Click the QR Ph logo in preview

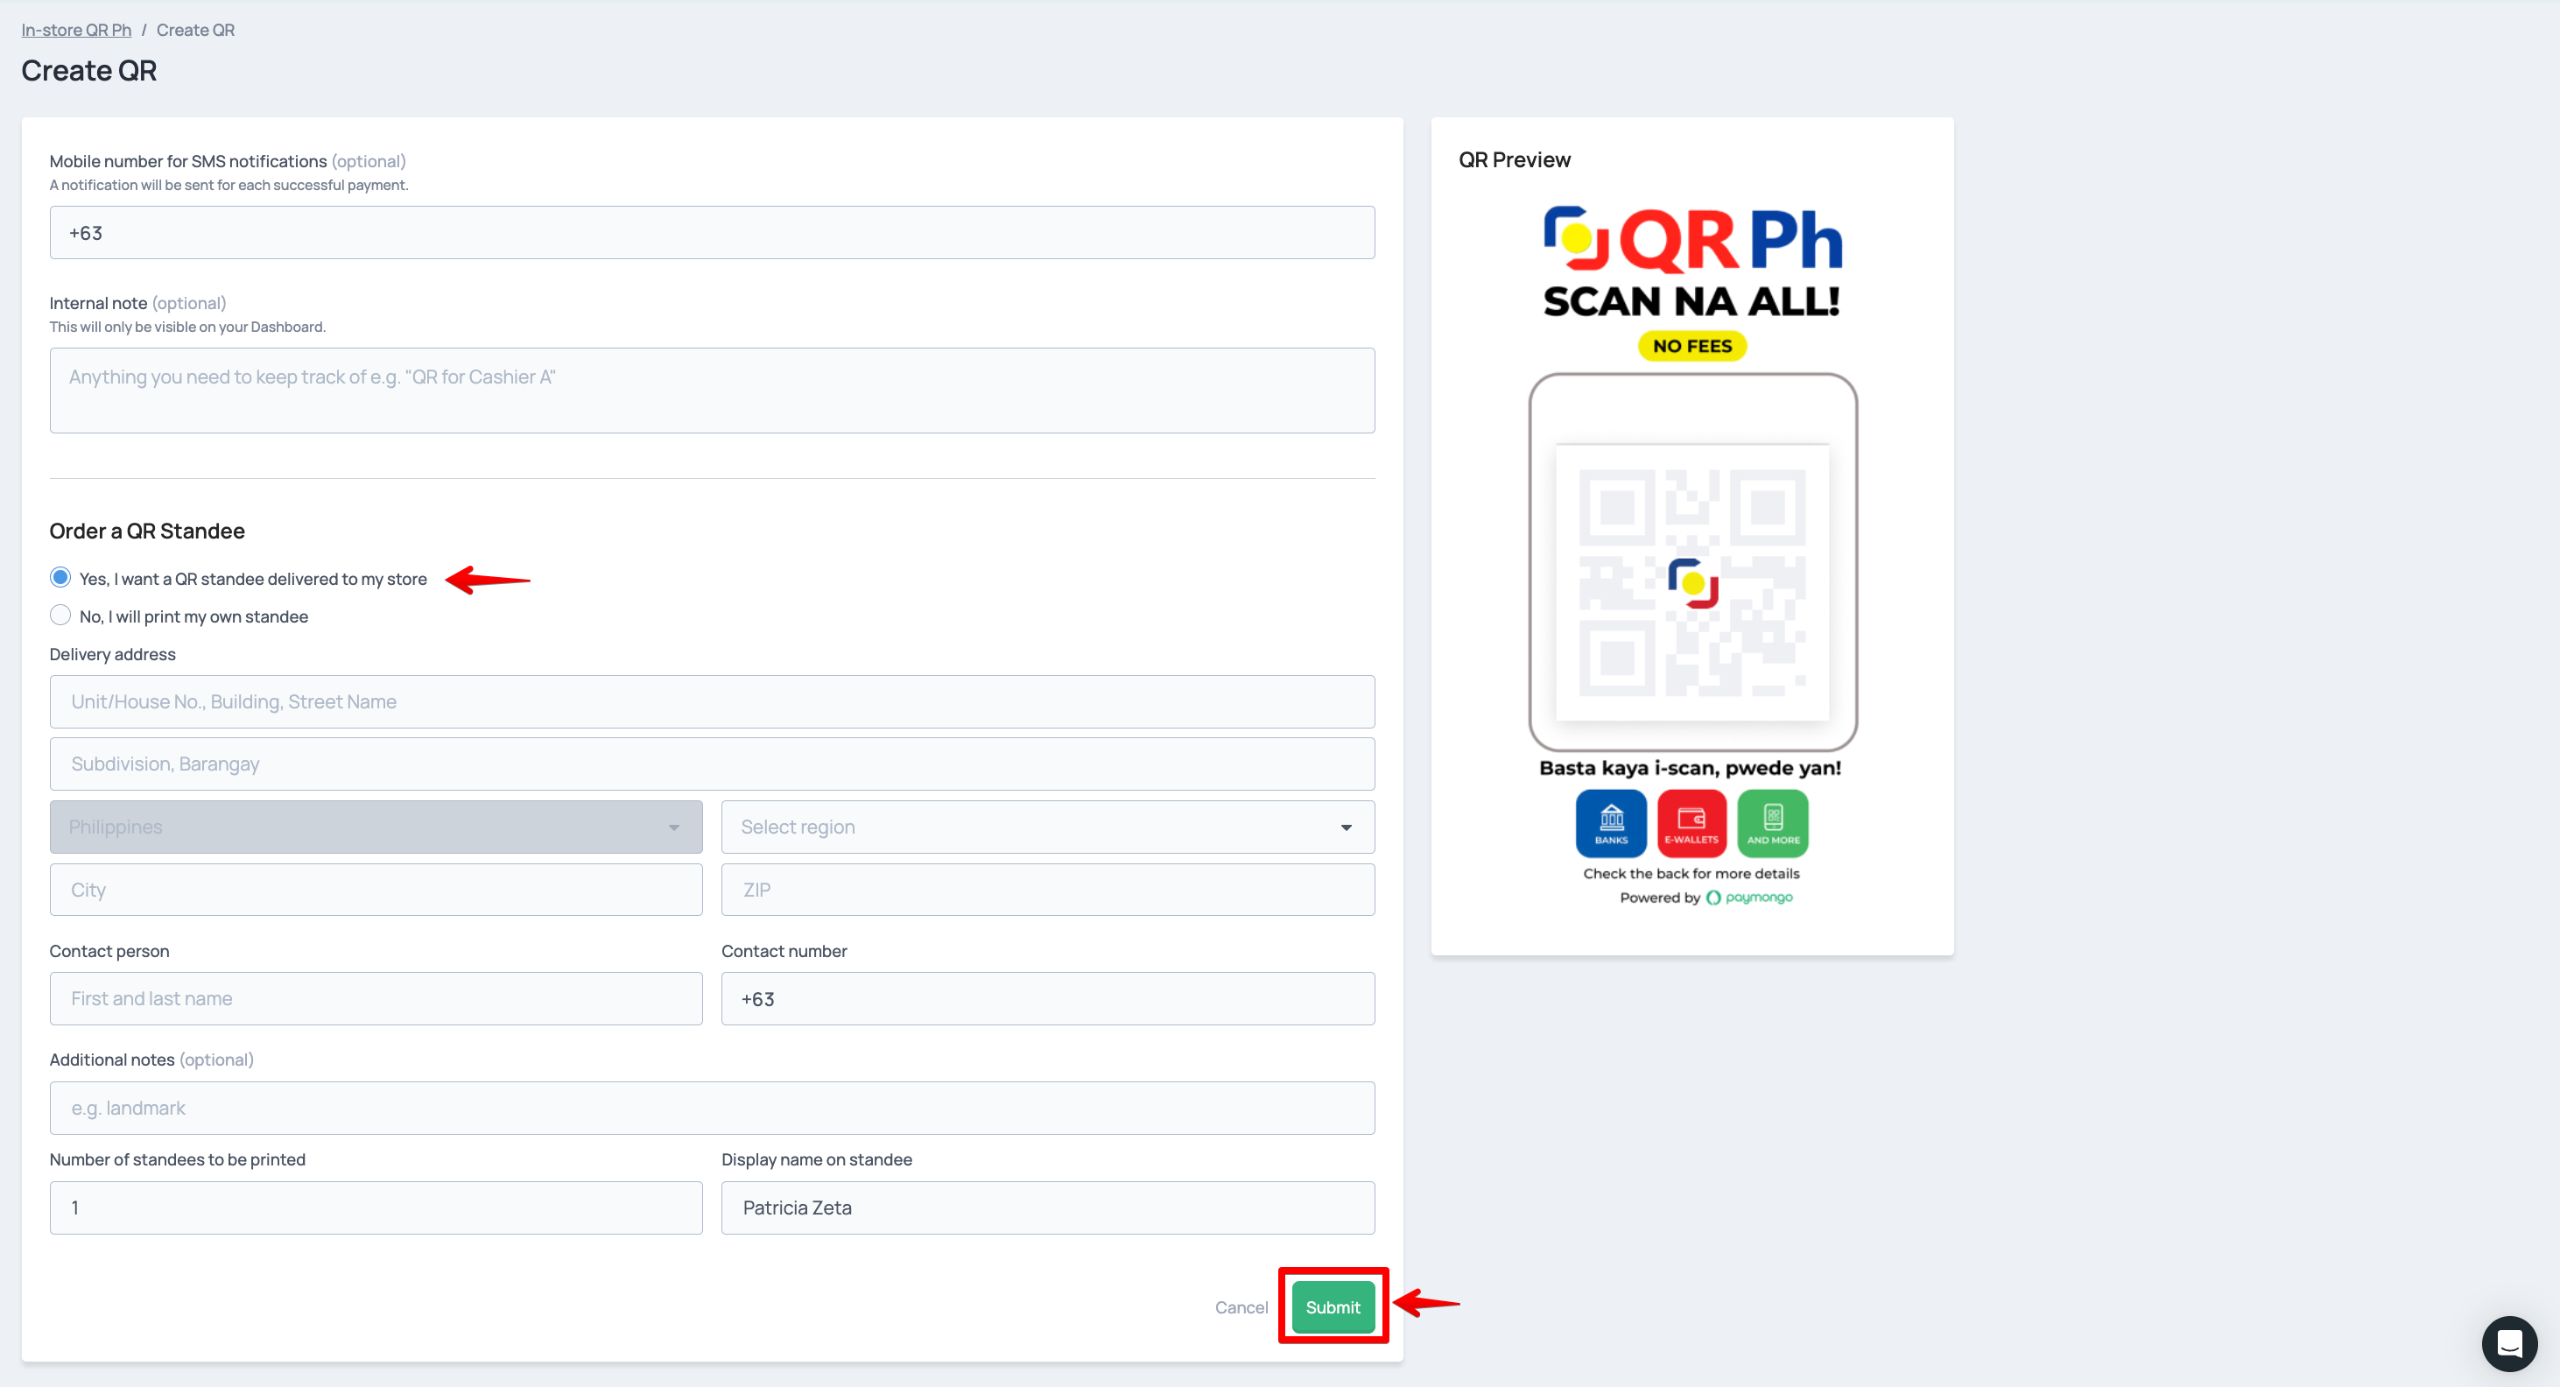tap(1691, 240)
